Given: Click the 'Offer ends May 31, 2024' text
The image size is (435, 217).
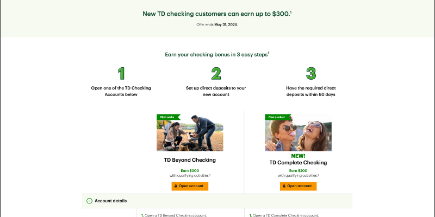Looking at the screenshot, I should [x=217, y=24].
